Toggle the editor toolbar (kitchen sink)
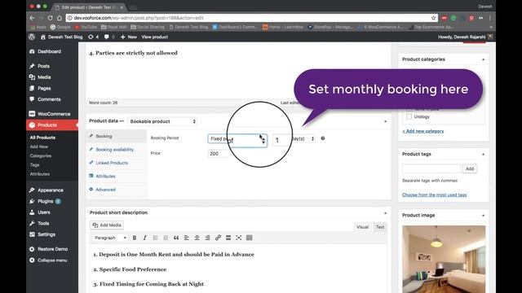522x293 pixels. tap(250, 238)
